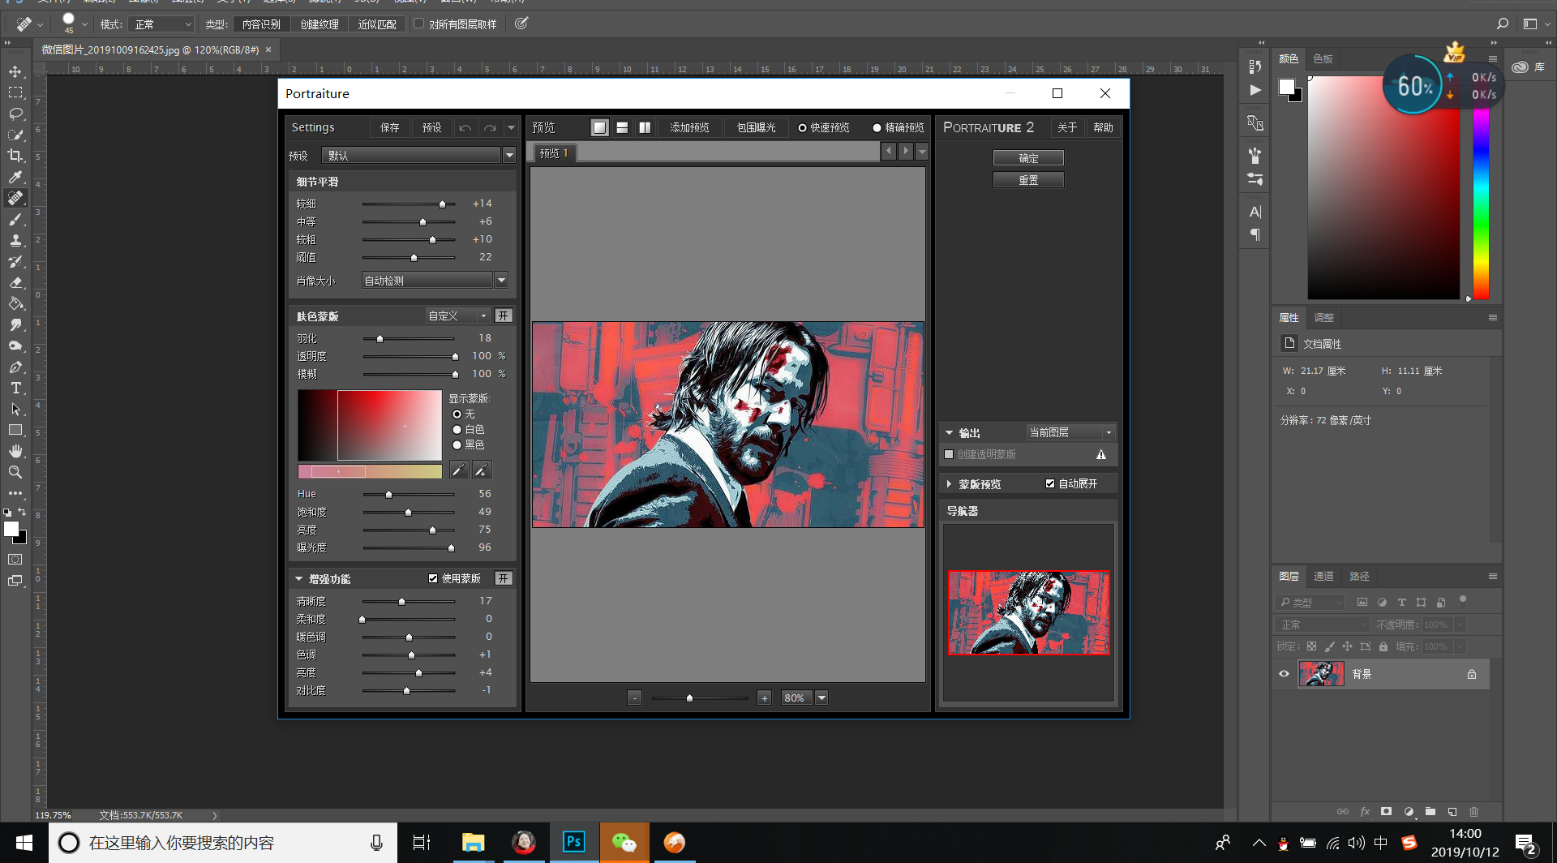Collapse 增强功能 section
1557x863 pixels.
[x=298, y=579]
